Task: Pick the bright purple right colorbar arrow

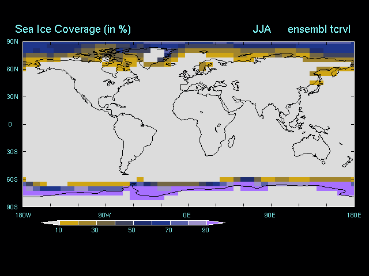Action: [216, 223]
